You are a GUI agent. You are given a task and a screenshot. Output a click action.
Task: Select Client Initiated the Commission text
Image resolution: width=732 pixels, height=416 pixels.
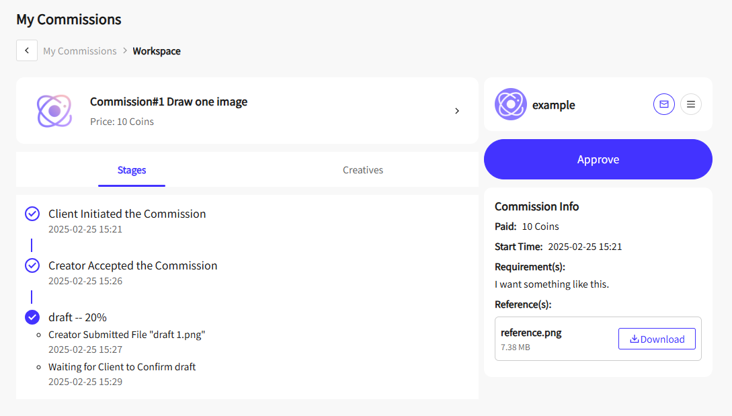(127, 213)
